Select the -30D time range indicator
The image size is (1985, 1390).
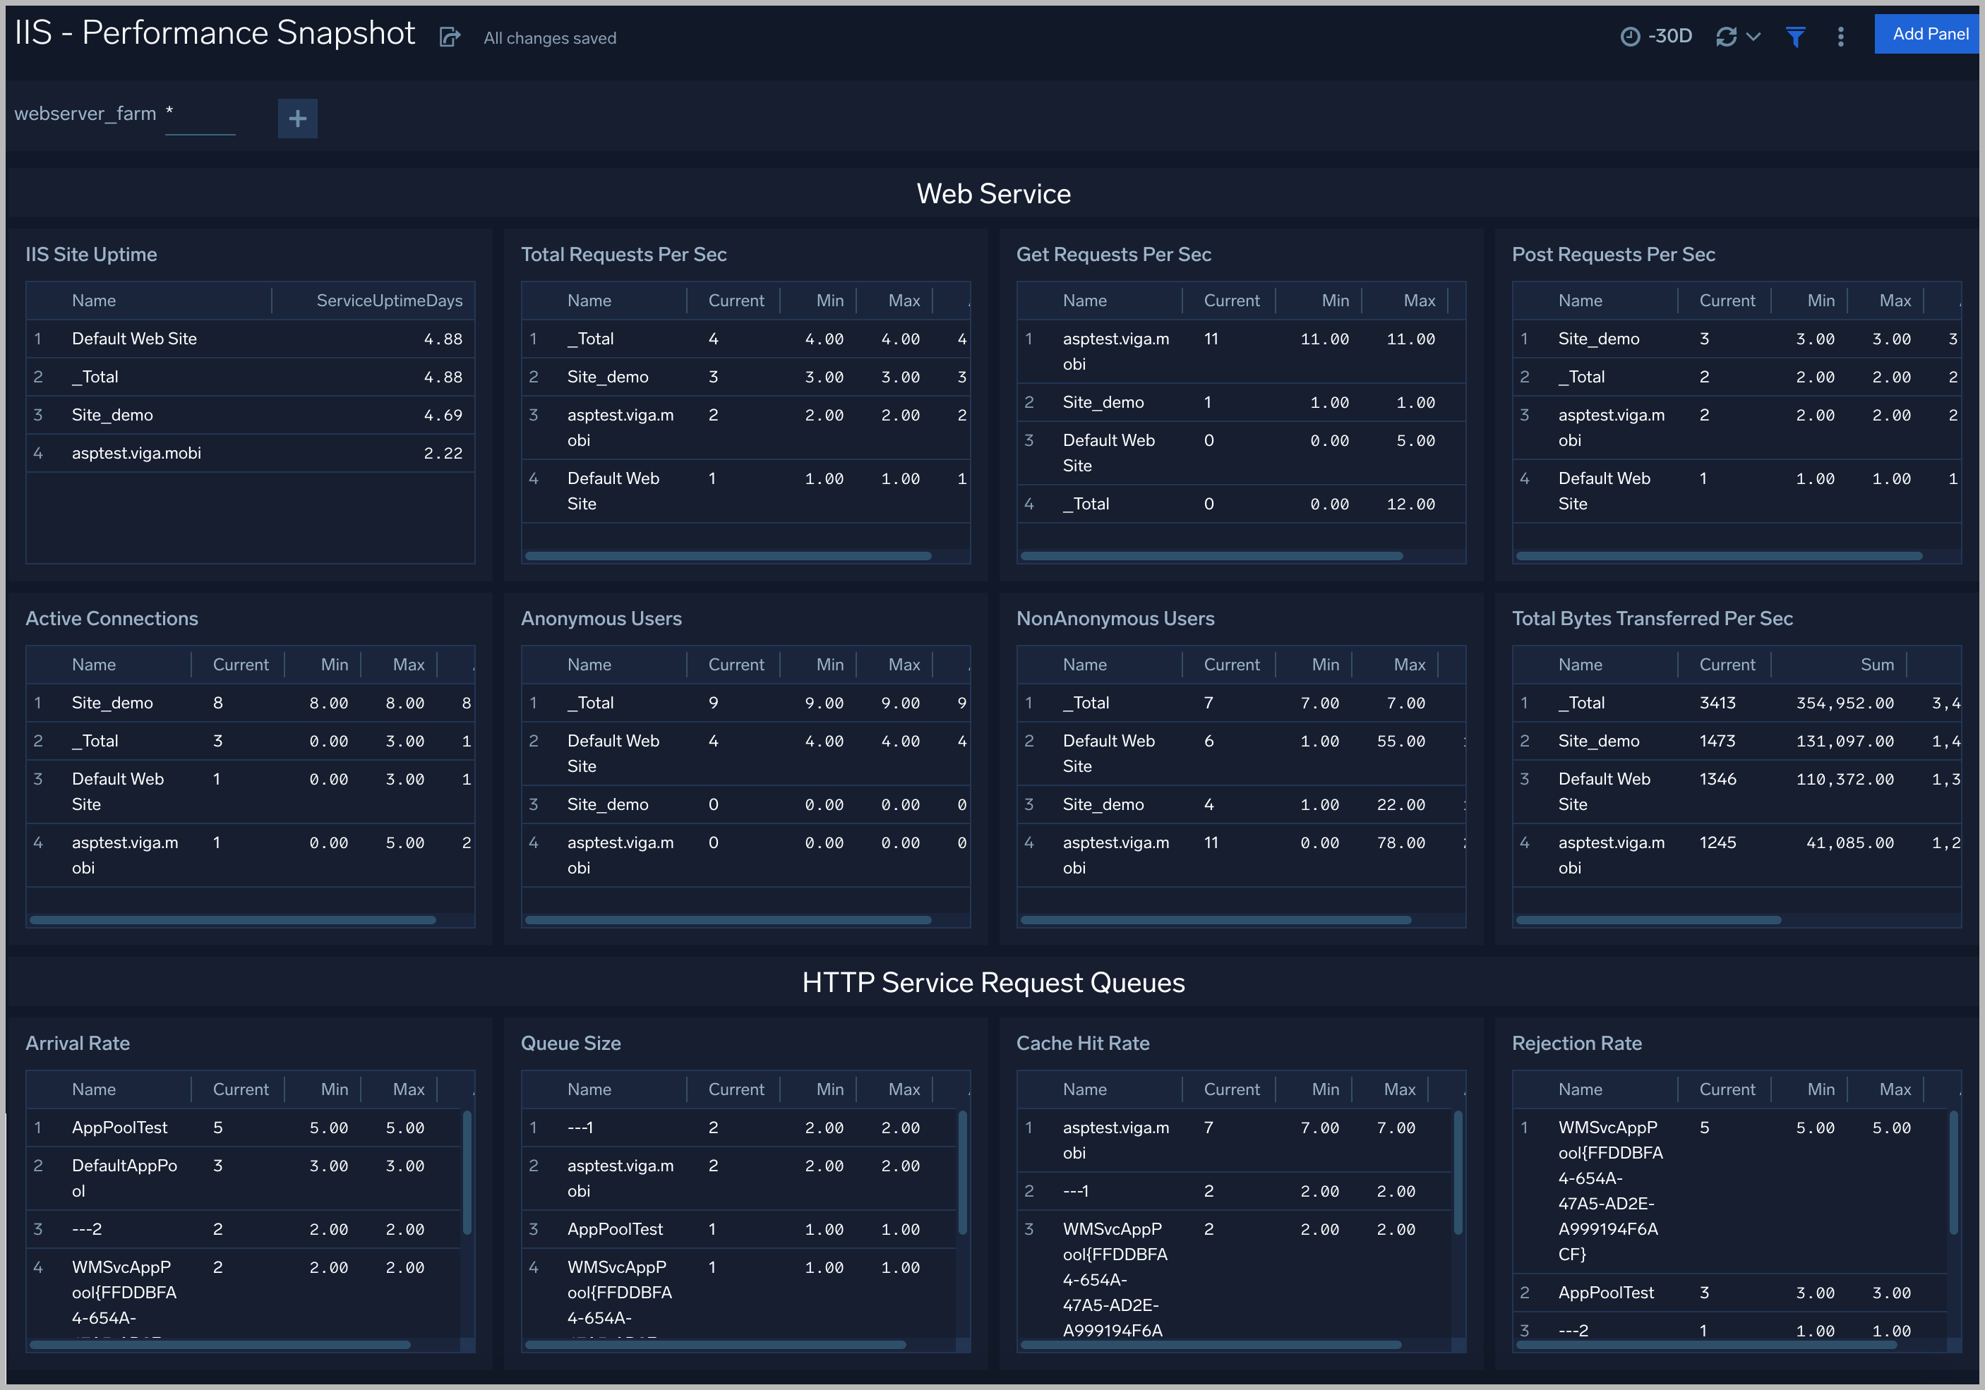point(1669,36)
